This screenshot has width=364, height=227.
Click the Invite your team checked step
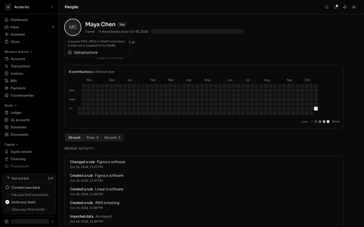tap(29, 202)
